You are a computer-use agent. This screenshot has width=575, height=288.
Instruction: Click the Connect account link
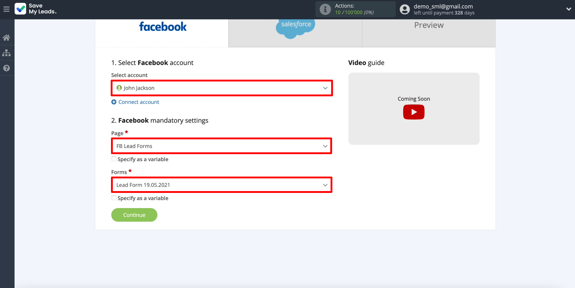click(139, 102)
